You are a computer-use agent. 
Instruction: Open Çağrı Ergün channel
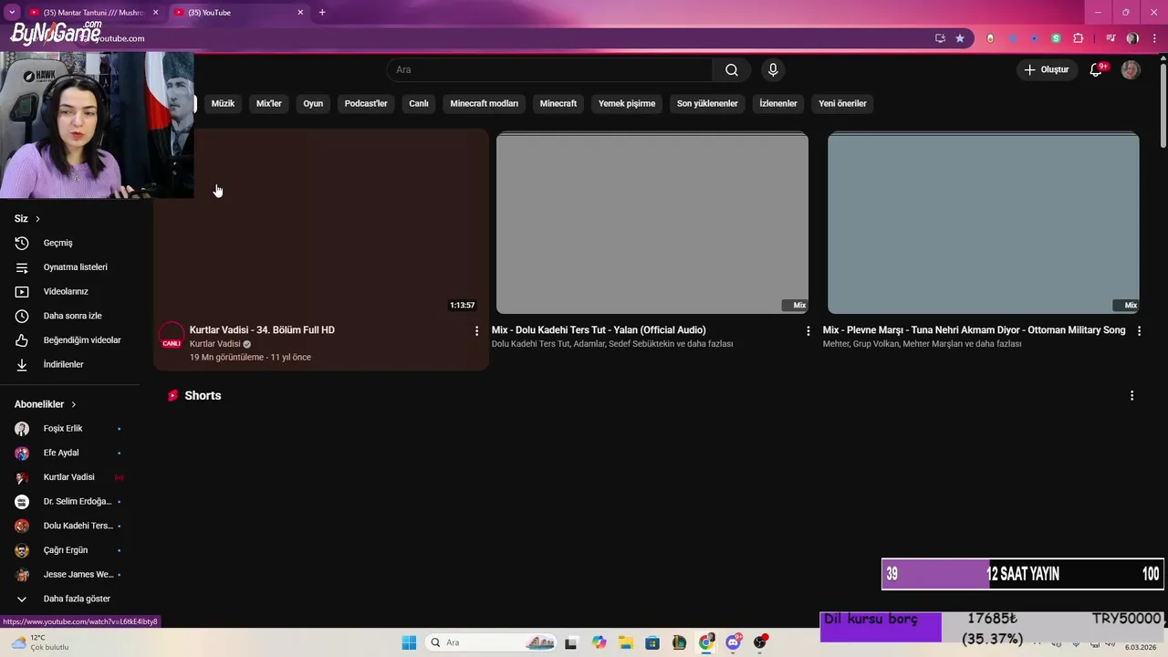click(x=71, y=550)
